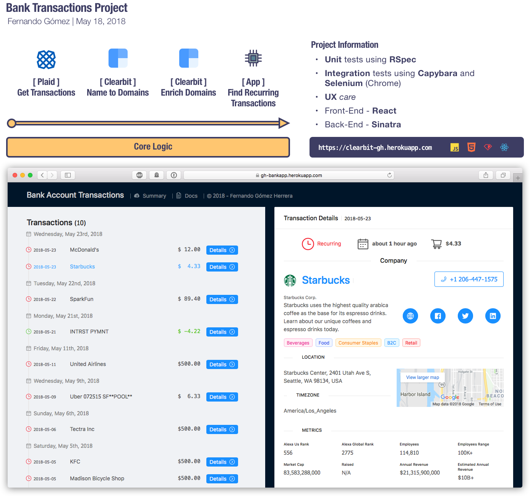Open Starbucks LinkedIn page icon
The width and height of the screenshot is (530, 496).
493,316
